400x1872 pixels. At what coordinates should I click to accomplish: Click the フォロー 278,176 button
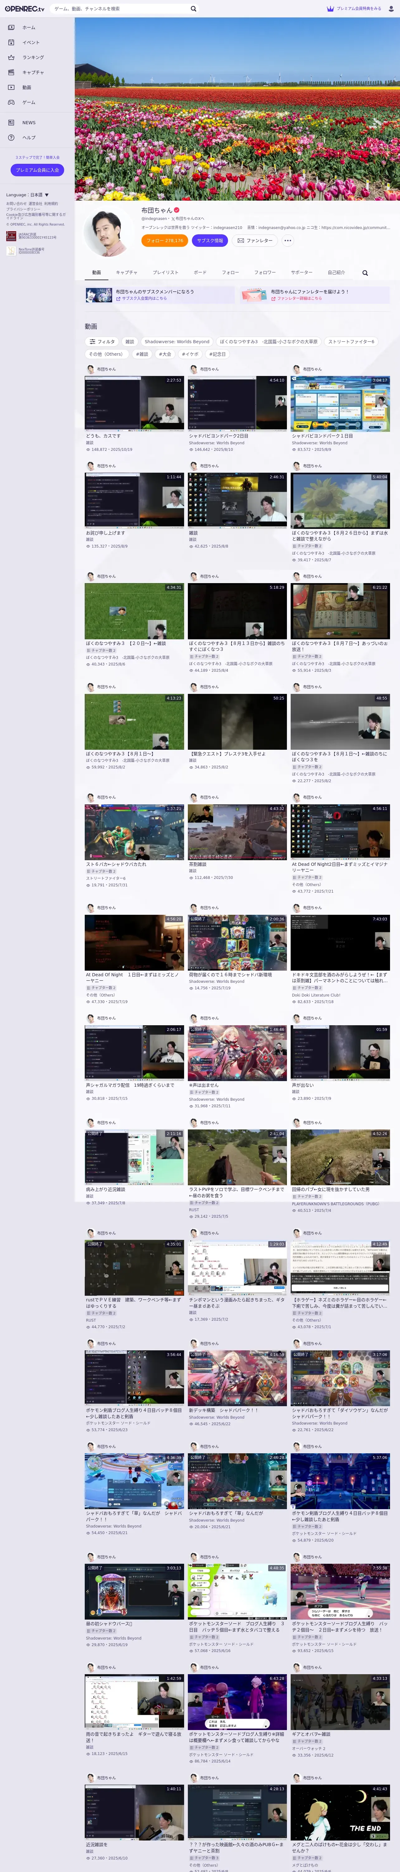pyautogui.click(x=165, y=241)
